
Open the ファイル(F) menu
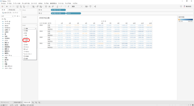(x=3, y=3)
